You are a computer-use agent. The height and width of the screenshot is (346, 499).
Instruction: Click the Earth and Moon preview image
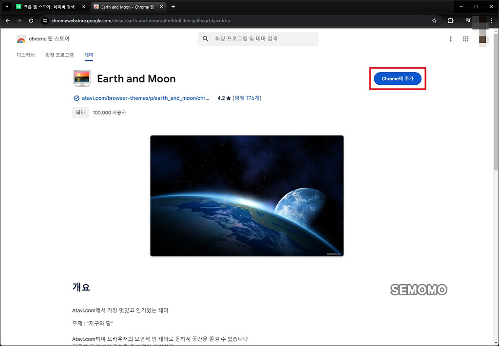click(x=247, y=196)
